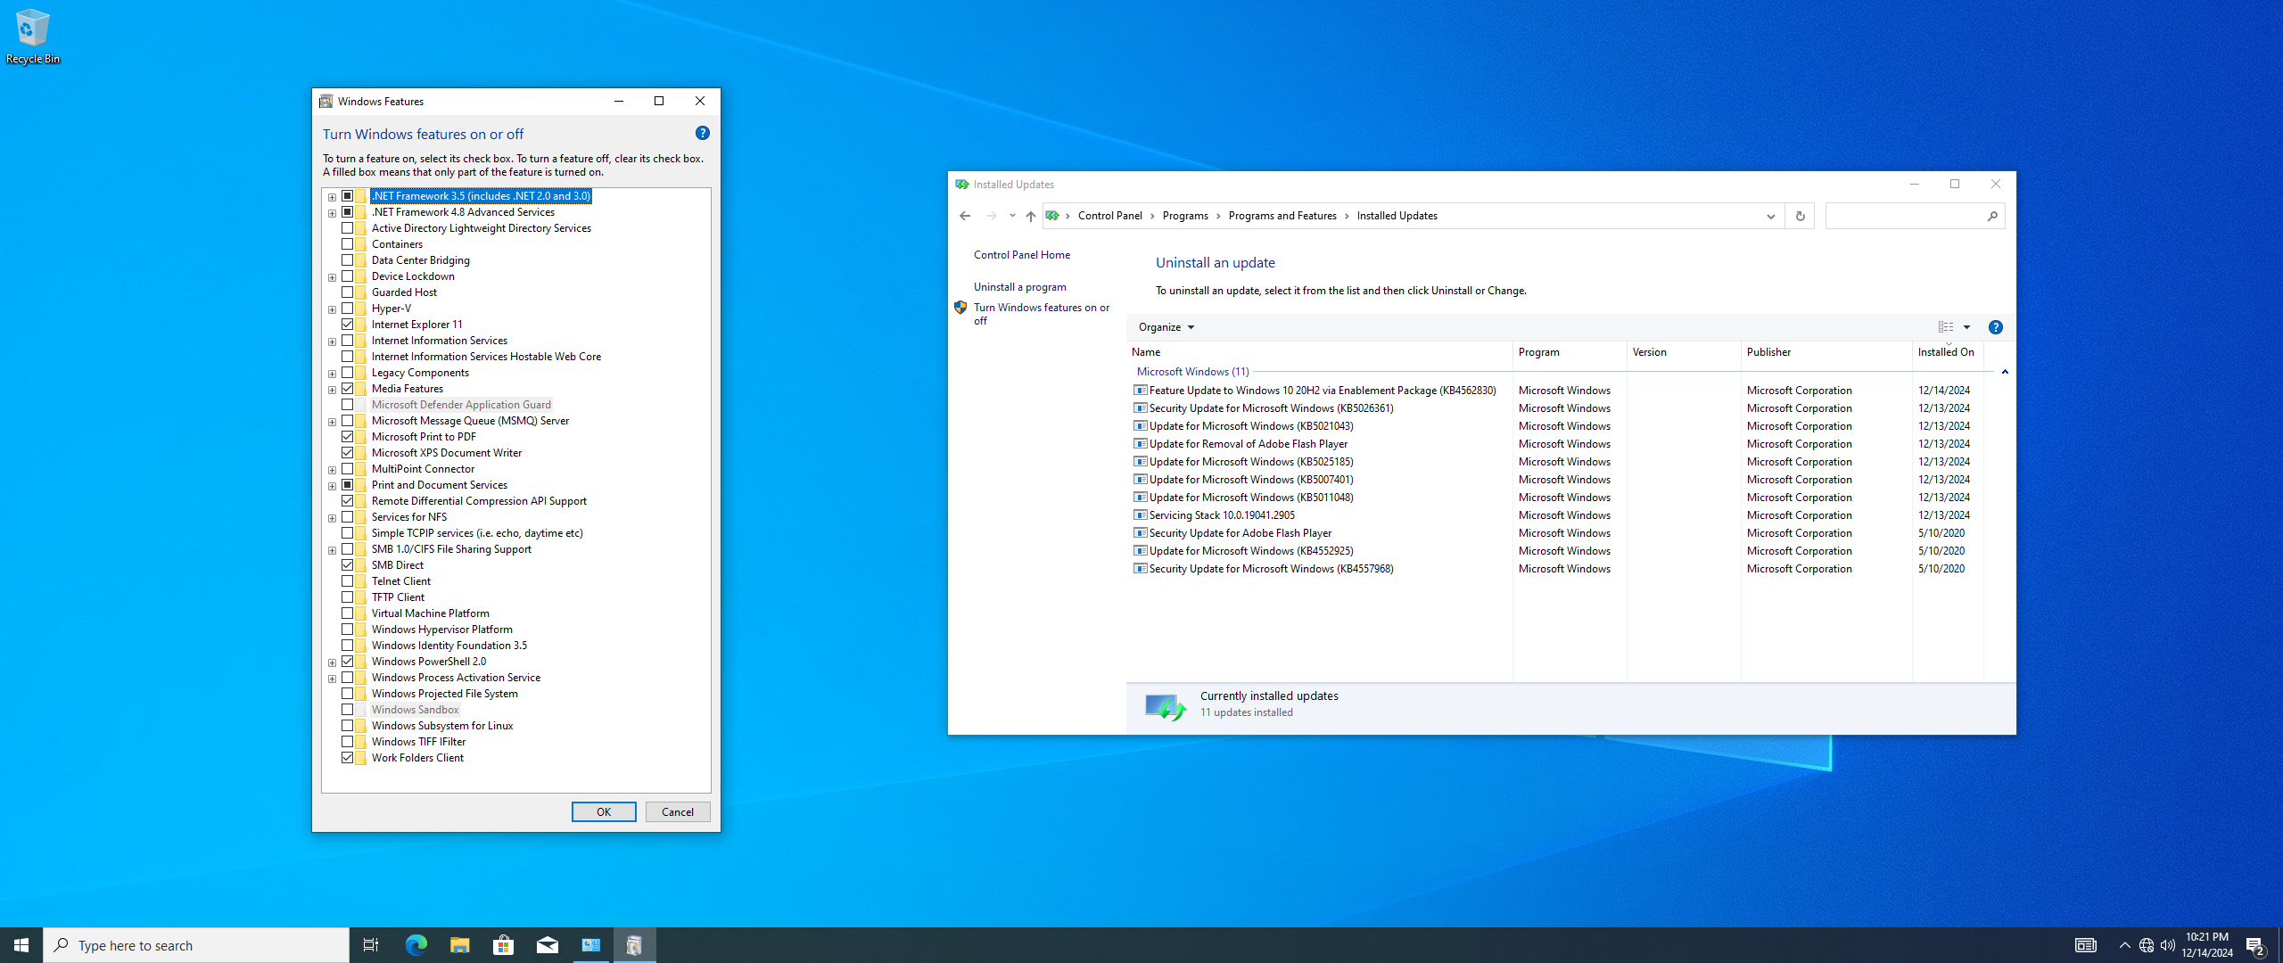Screen dimensions: 2283x963
Task: Click the shield icon beside Turn Windows features
Action: click(960, 308)
